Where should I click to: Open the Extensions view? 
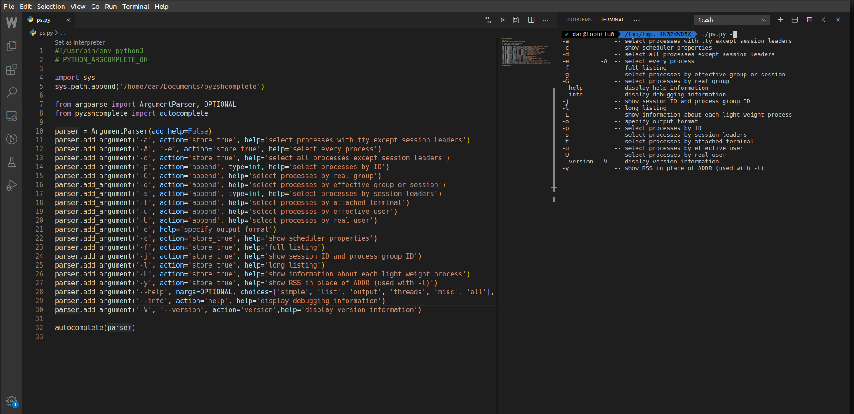12,69
